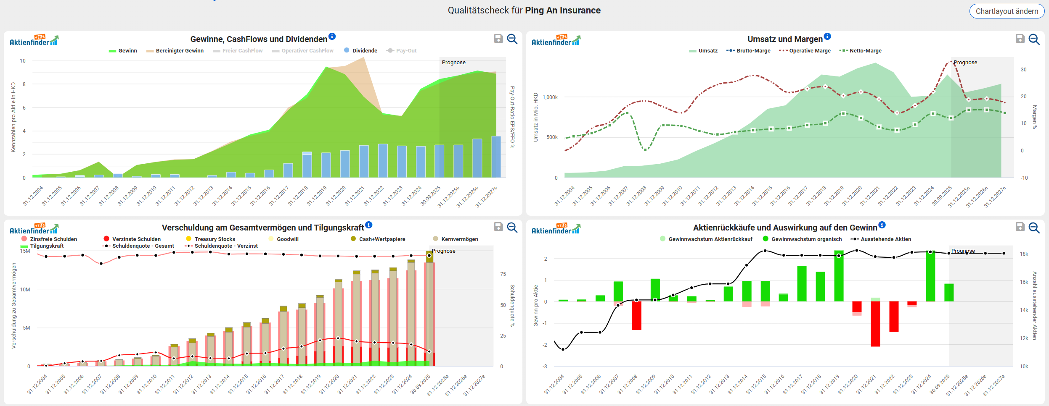Save the Umsatz und Margen chart
The image size is (1049, 406).
click(x=1020, y=39)
